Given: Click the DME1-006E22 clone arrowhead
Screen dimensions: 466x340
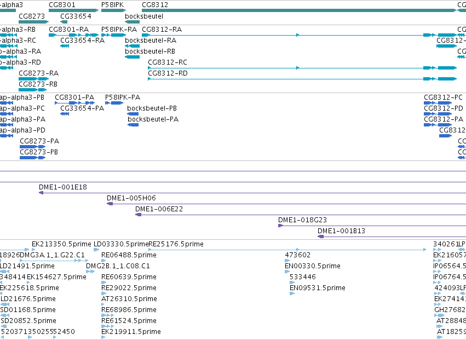Looking at the screenshot, I should pos(138,215).
